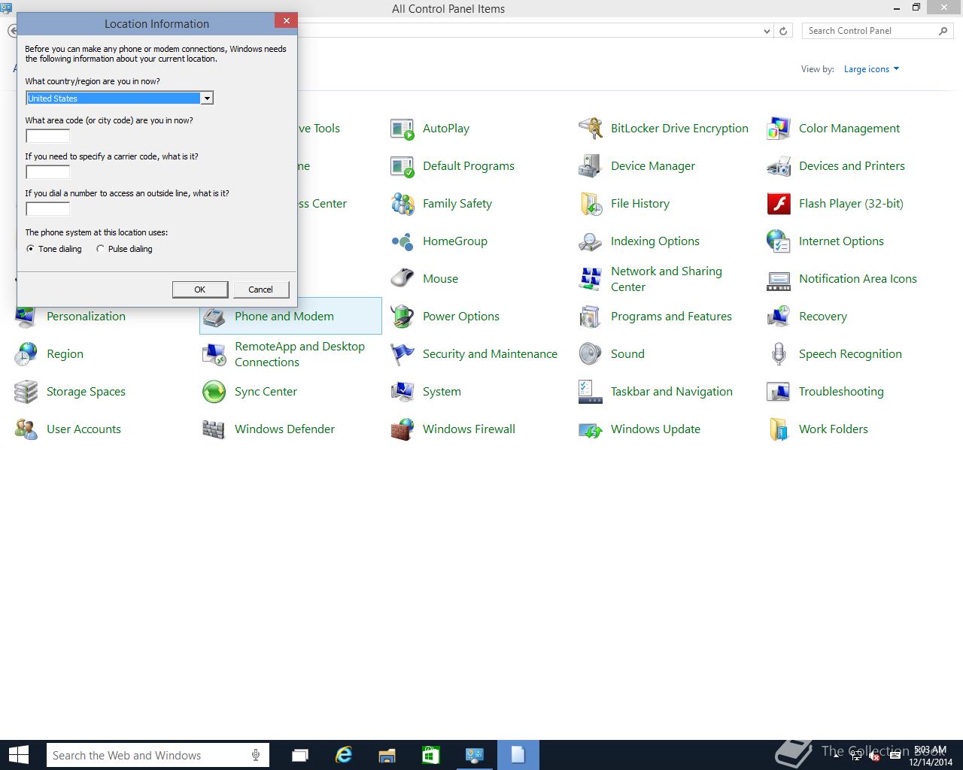This screenshot has width=963, height=770.
Task: Close the Location Information dialog
Action: pyautogui.click(x=286, y=21)
